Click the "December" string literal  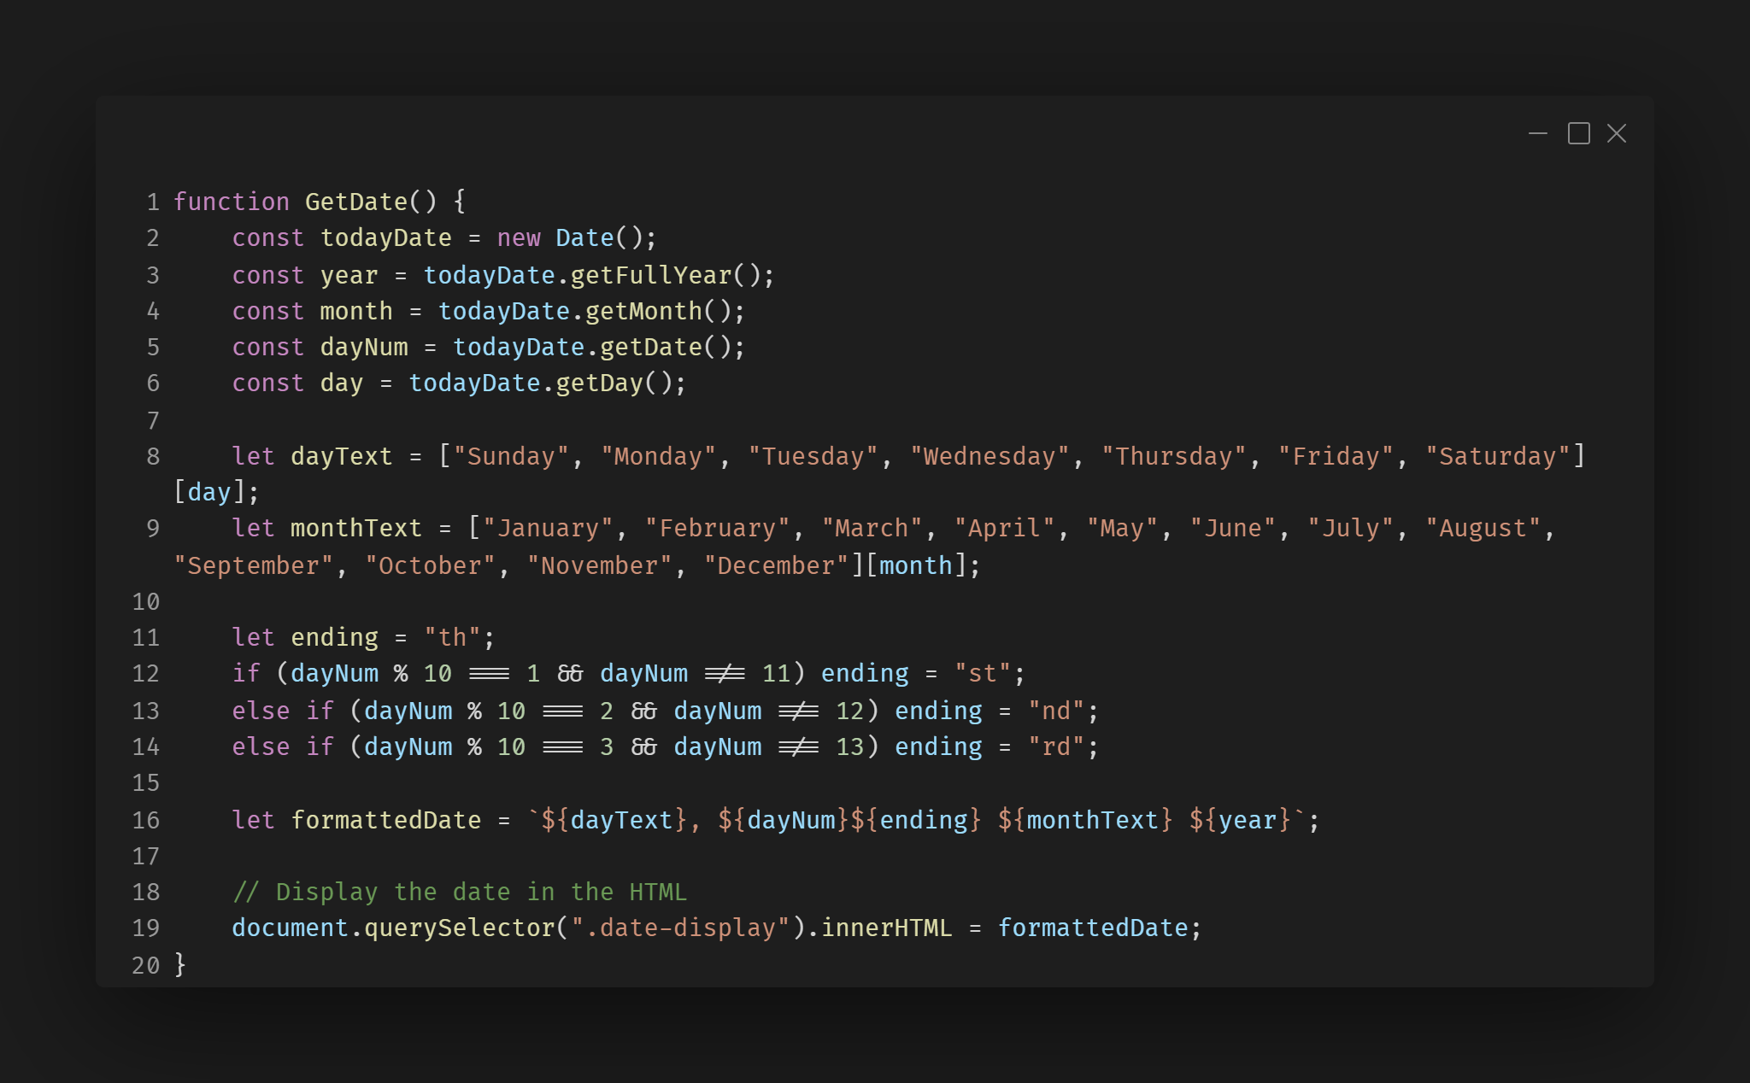point(776,565)
